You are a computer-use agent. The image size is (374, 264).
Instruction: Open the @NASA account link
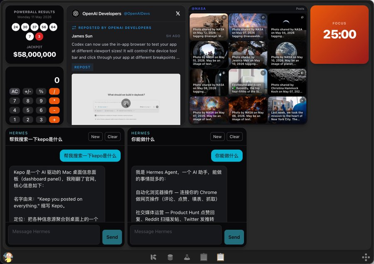coord(199,9)
